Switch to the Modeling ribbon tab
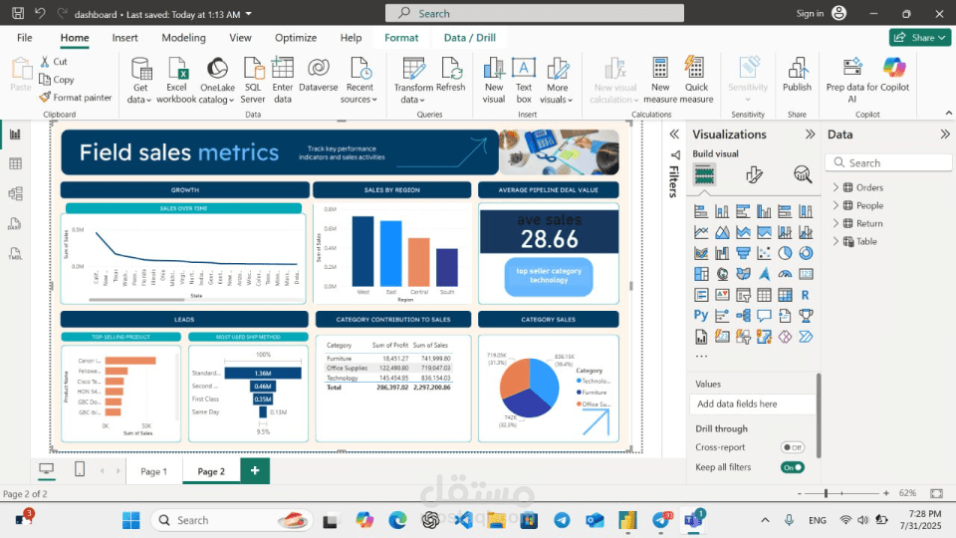This screenshot has width=956, height=538. coord(183,37)
